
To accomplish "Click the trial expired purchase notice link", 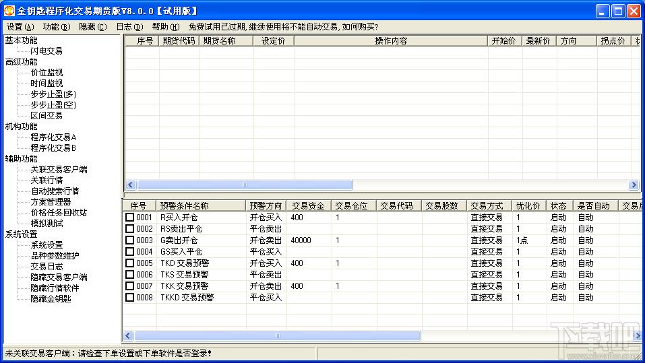I will 283,27.
